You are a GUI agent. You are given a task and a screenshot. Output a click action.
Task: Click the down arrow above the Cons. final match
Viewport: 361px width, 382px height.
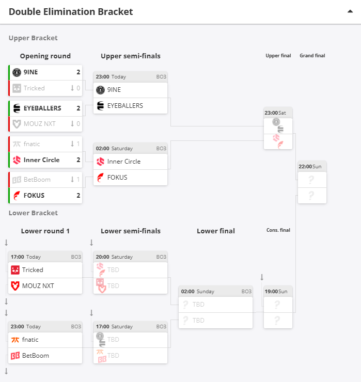[262, 277]
